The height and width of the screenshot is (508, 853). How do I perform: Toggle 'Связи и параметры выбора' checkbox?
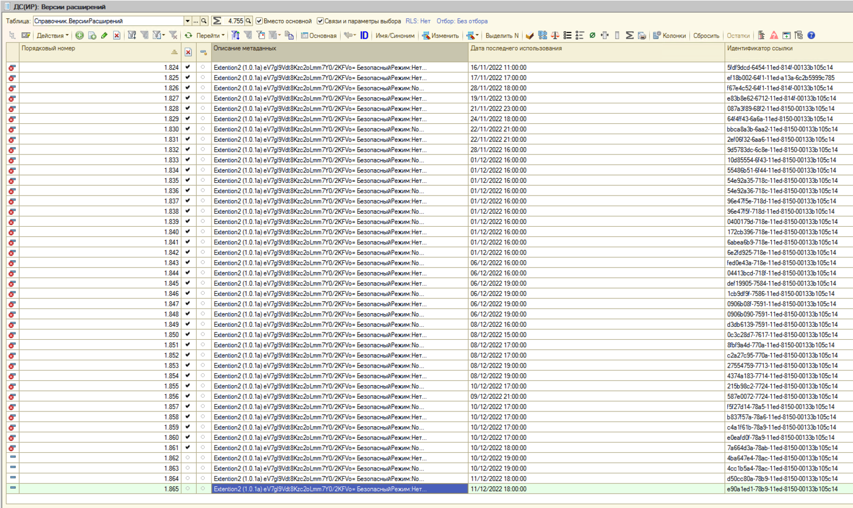(x=320, y=21)
